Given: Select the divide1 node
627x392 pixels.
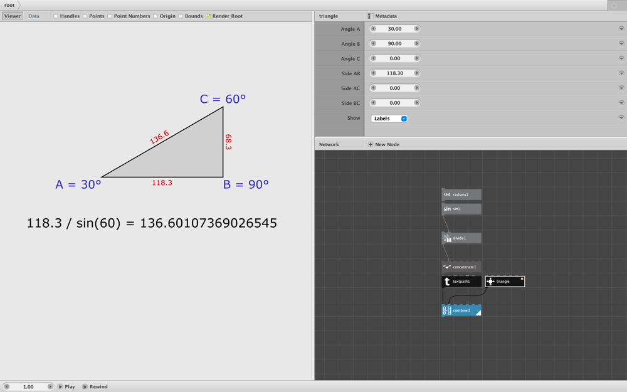Looking at the screenshot, I should tap(461, 238).
